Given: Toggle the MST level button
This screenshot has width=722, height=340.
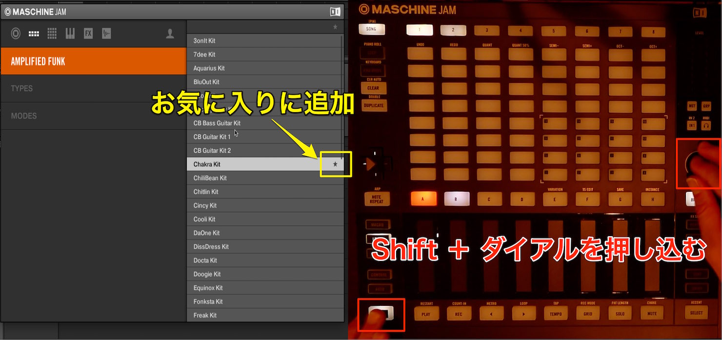Looking at the screenshot, I should tap(692, 106).
